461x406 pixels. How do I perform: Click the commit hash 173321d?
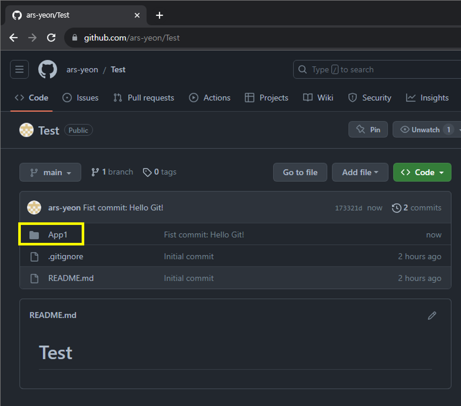pyautogui.click(x=349, y=208)
